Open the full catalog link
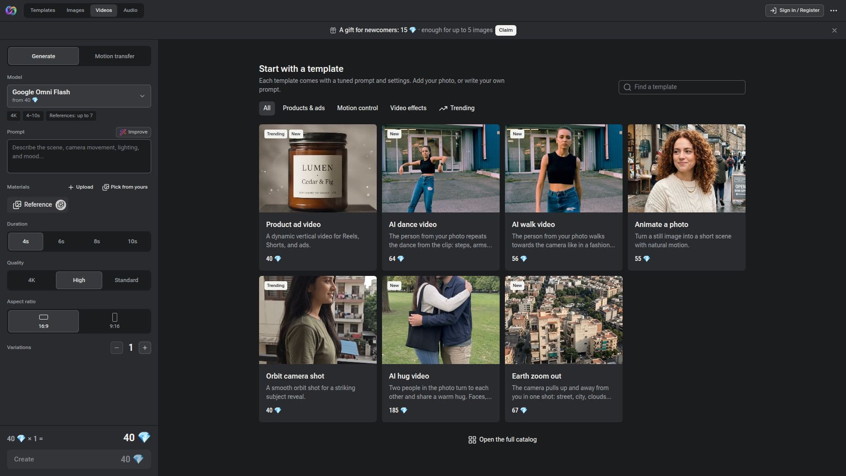 click(x=502, y=440)
